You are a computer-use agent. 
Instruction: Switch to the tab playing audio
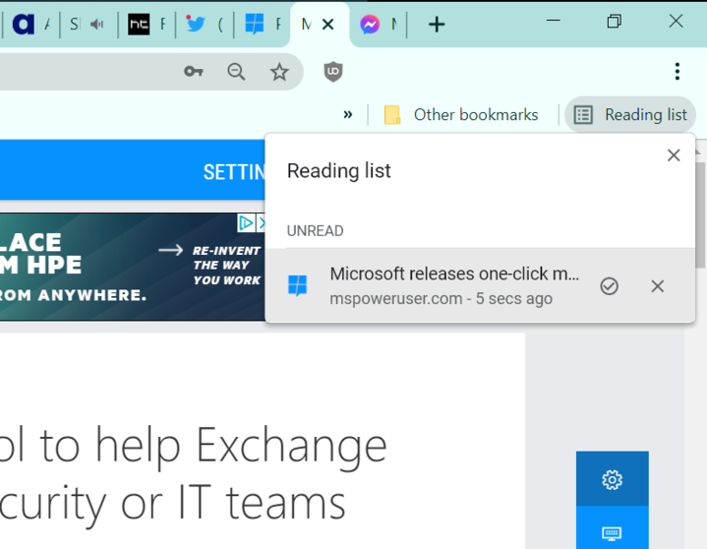point(85,25)
